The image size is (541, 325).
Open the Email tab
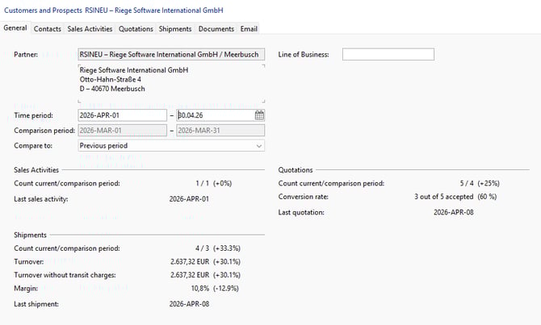point(249,29)
